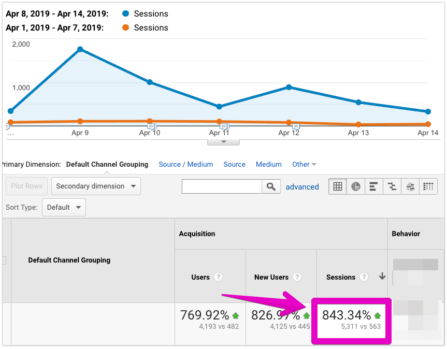Collapse the chart using the bottom arrow handle
The height and width of the screenshot is (349, 447).
pyautogui.click(x=224, y=142)
